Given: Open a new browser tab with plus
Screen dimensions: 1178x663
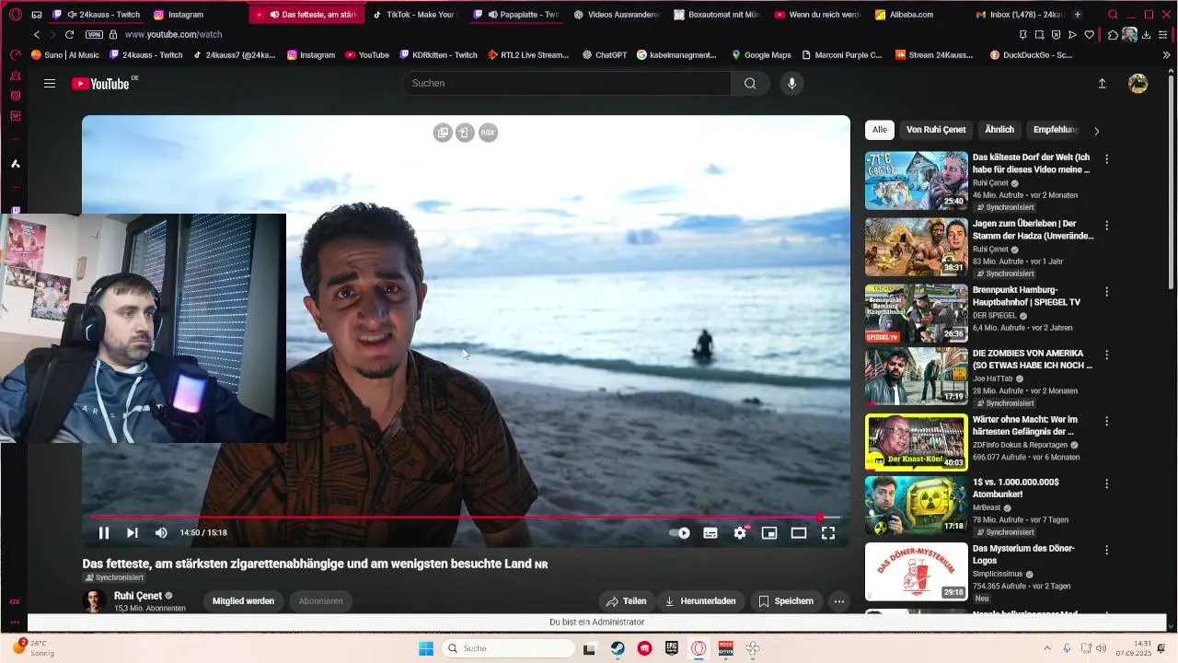Looking at the screenshot, I should point(1078,15).
